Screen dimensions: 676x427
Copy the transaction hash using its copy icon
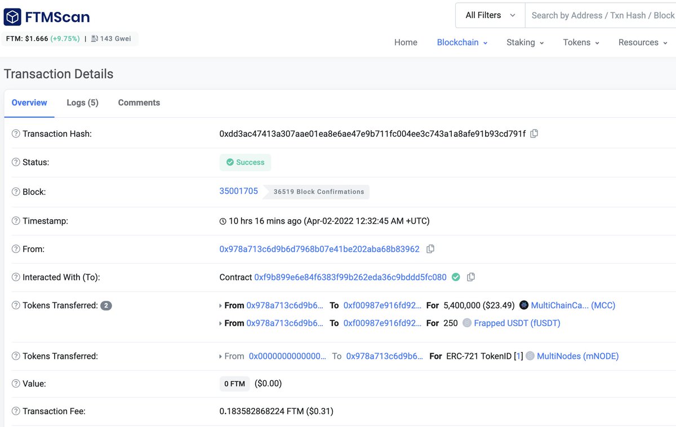point(534,134)
